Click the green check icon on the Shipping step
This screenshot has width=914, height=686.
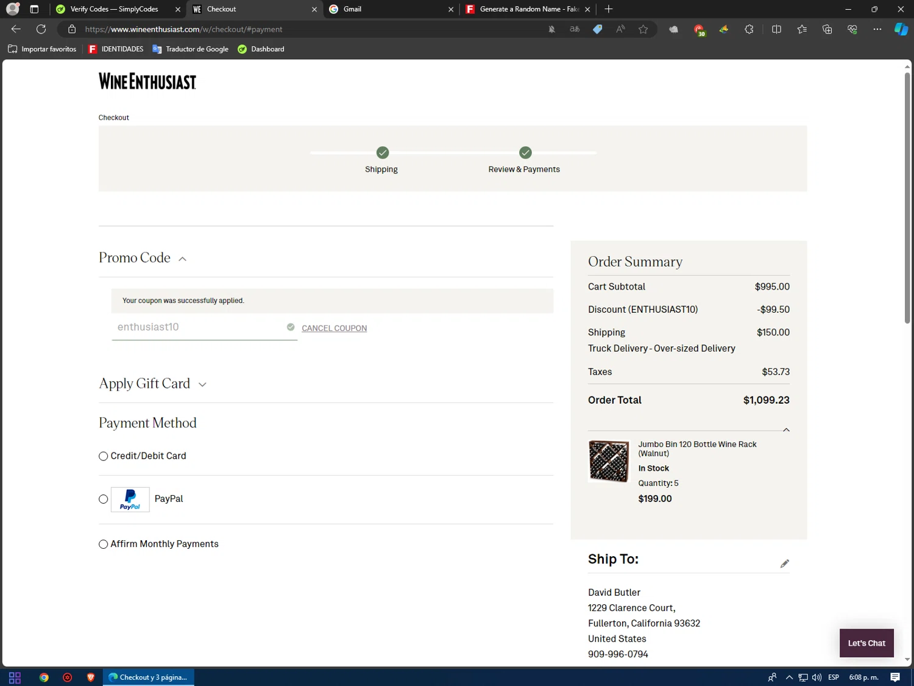coord(382,152)
